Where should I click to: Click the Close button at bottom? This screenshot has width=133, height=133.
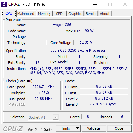(119, 129)
